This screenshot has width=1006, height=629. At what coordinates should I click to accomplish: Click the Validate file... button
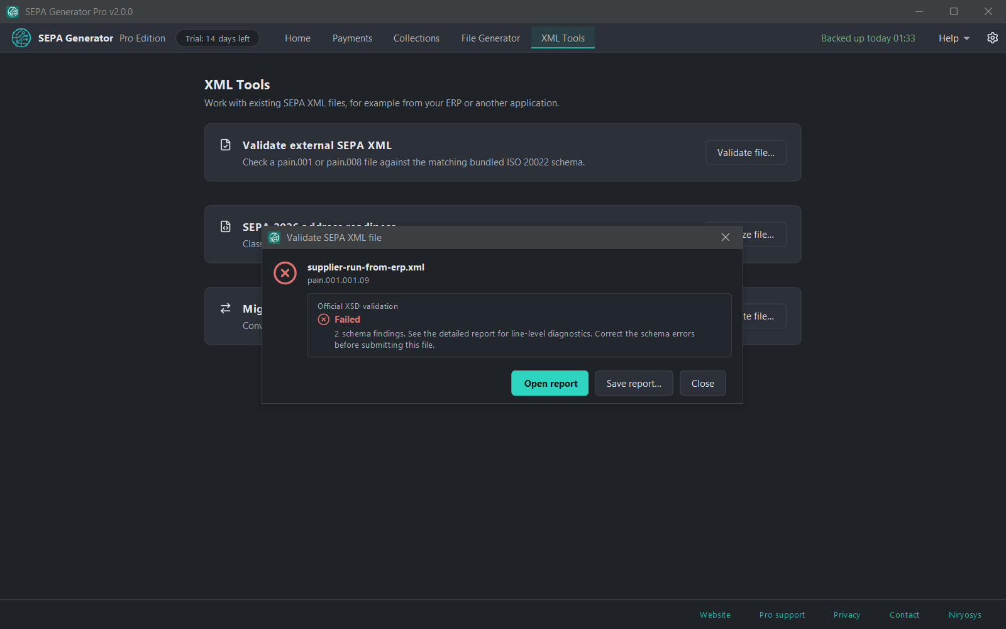coord(746,153)
